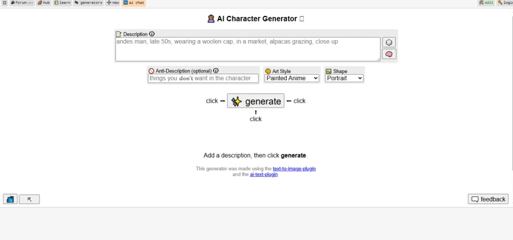Click the blue folder icon button at bottom left
Screen dimensions: 513x240
[x=10, y=199]
